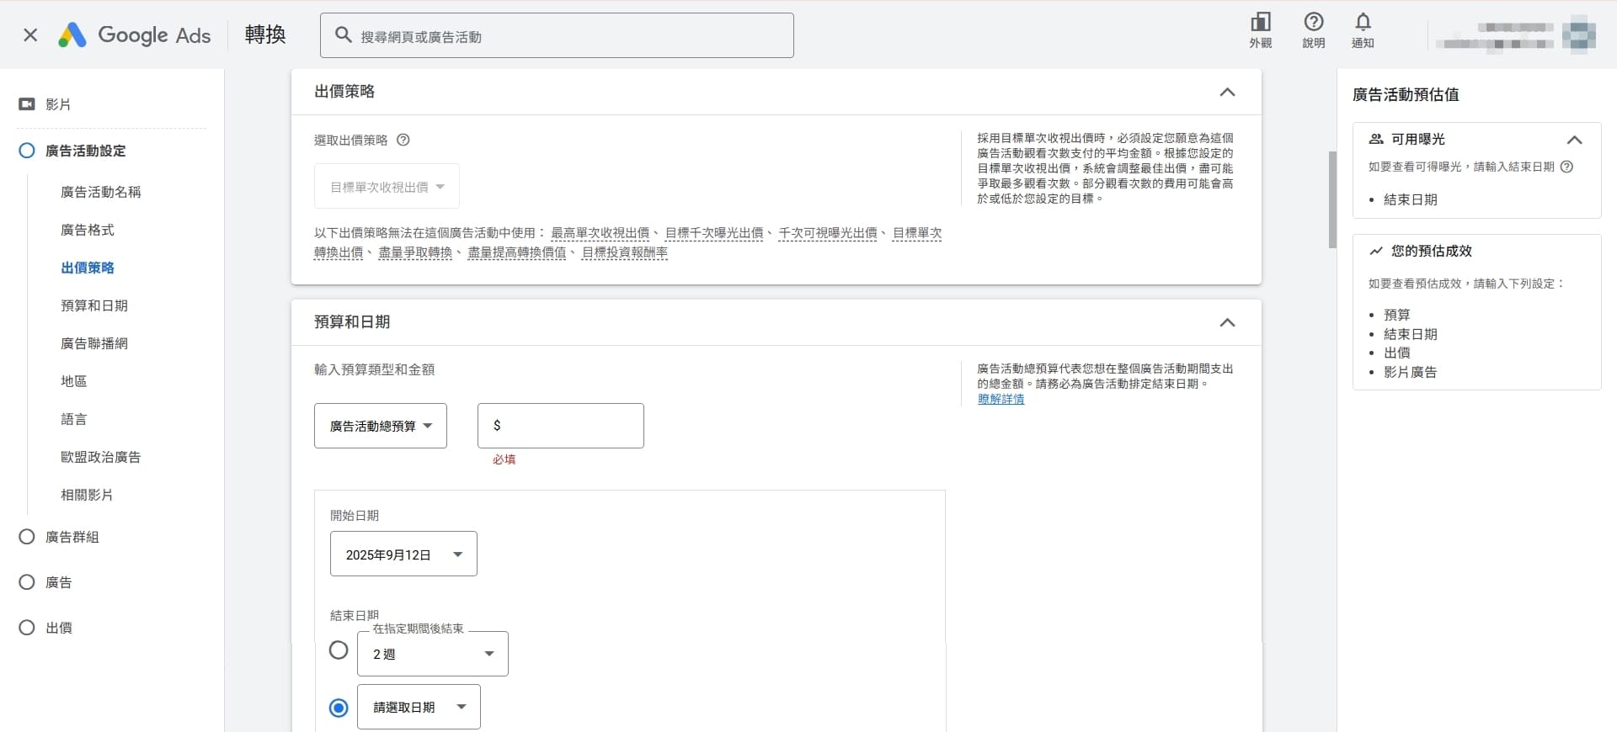
Task: Open the 說明 help icon
Action: pyautogui.click(x=1313, y=30)
